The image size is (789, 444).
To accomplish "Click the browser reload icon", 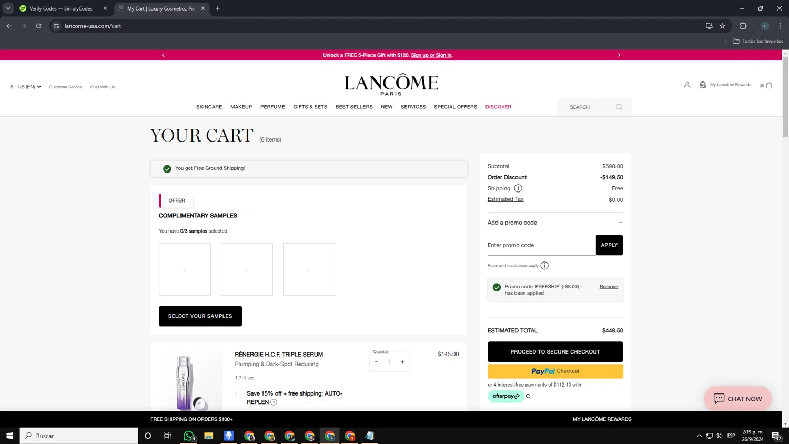I will click(38, 26).
